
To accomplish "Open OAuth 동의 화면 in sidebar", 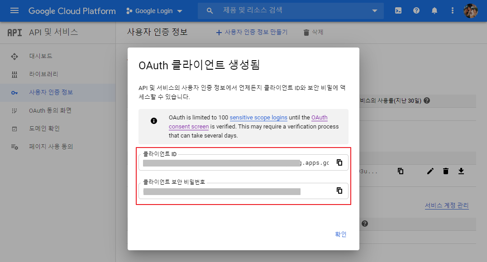I will pos(50,110).
